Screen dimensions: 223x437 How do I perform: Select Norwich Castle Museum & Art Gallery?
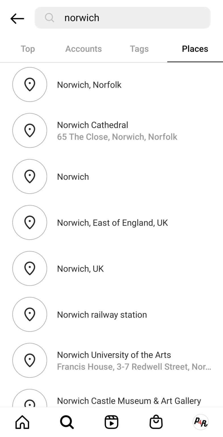pyautogui.click(x=129, y=401)
